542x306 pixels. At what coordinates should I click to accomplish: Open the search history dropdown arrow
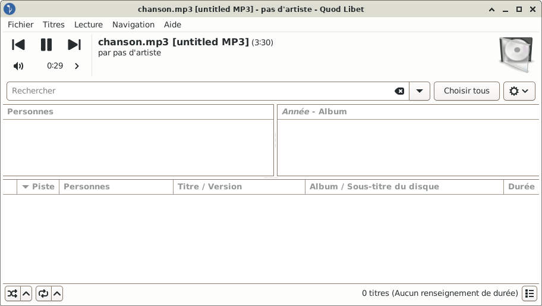coord(420,91)
